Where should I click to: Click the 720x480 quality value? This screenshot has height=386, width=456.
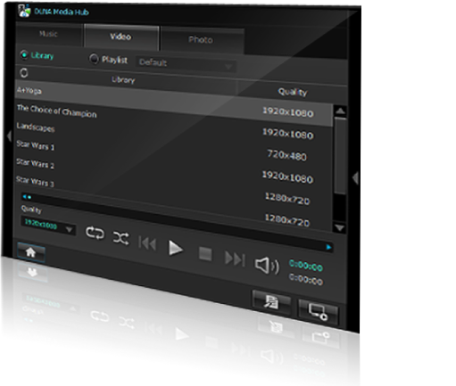click(x=287, y=155)
